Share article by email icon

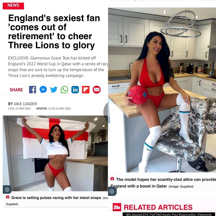tap(97, 90)
